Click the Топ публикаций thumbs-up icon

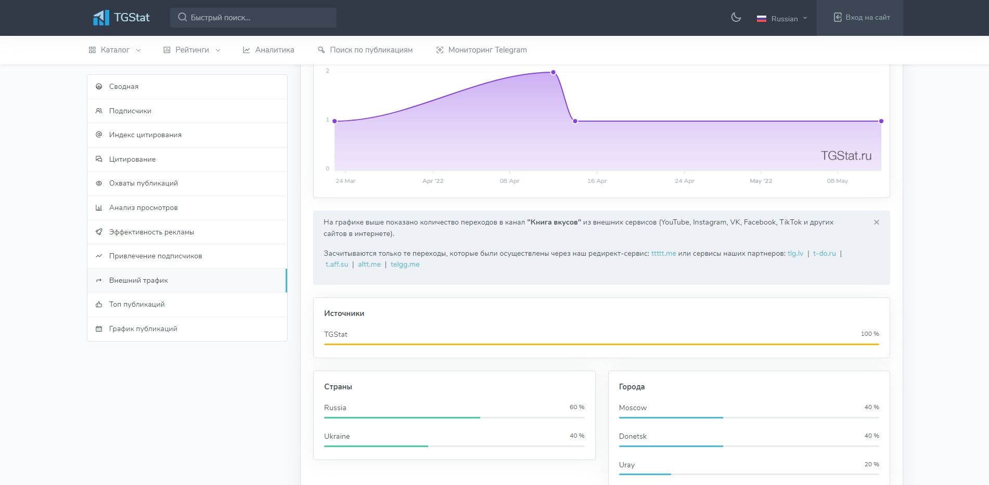click(x=99, y=305)
